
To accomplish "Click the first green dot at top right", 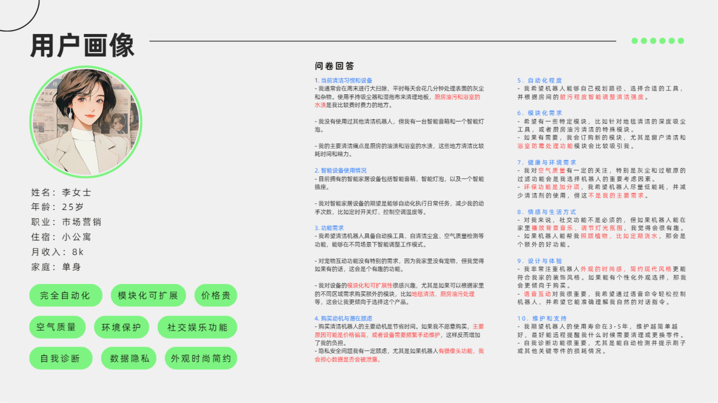I will (x=635, y=41).
